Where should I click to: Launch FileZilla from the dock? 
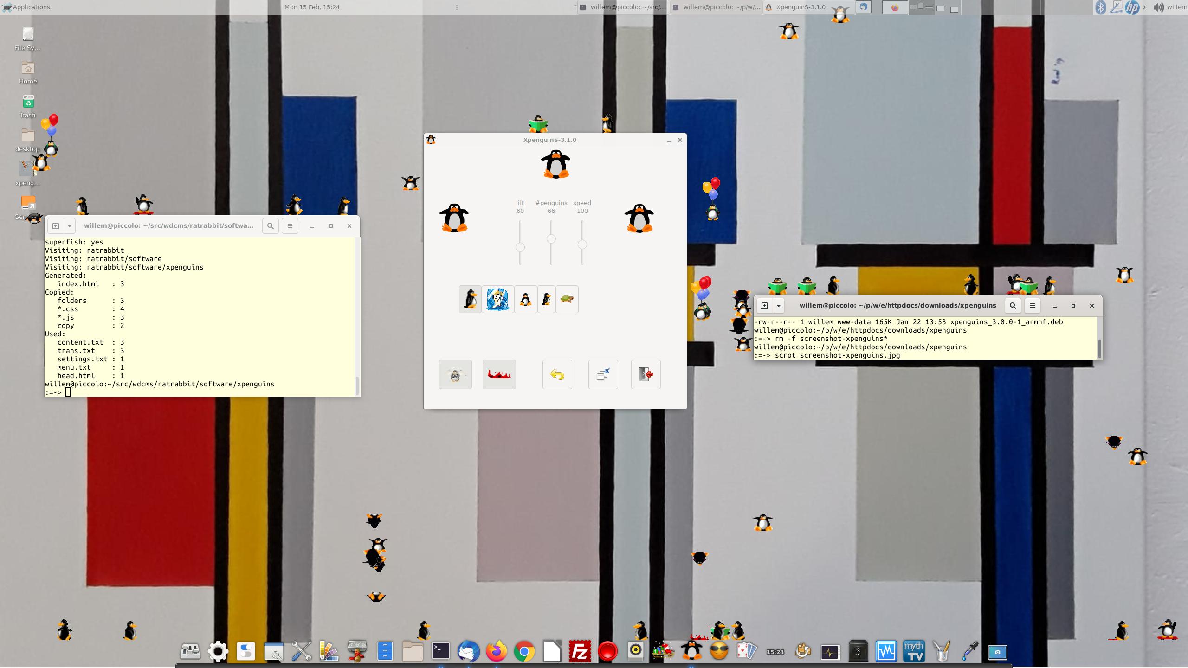point(580,651)
